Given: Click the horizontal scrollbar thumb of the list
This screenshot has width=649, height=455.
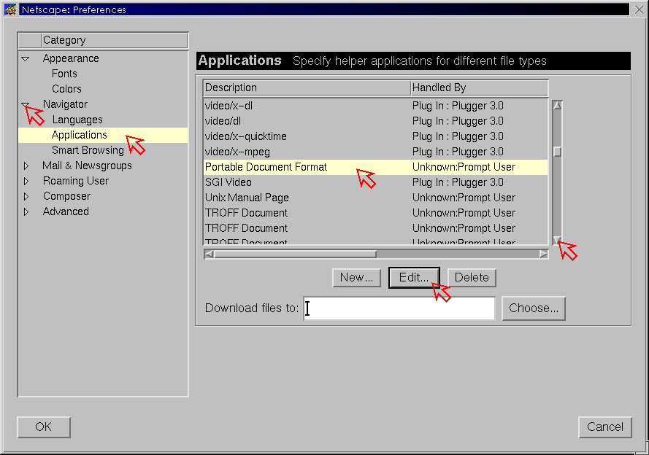Looking at the screenshot, I should (x=295, y=254).
